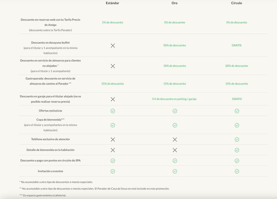Viewport: 277px width, 199px height.
Task: Click the Estándar column header
Action: (112, 3)
